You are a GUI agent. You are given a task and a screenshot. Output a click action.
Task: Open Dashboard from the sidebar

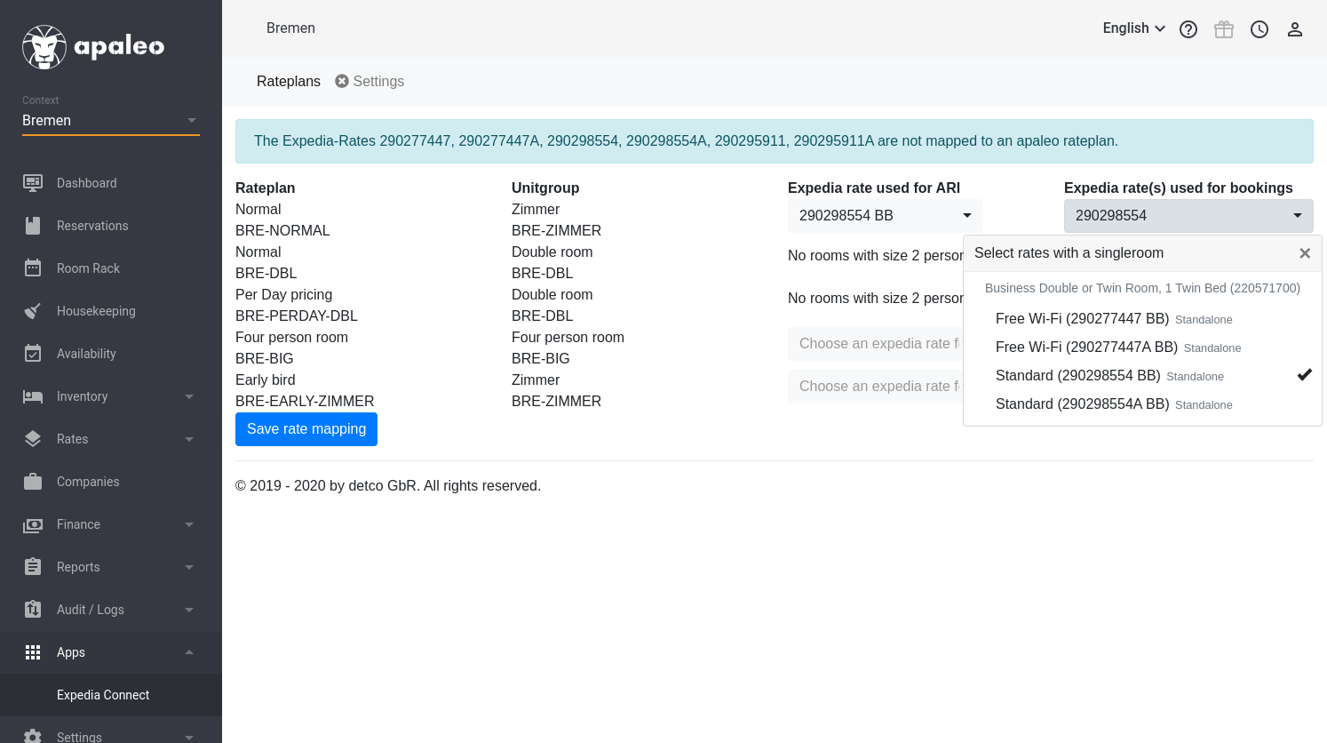pos(86,183)
